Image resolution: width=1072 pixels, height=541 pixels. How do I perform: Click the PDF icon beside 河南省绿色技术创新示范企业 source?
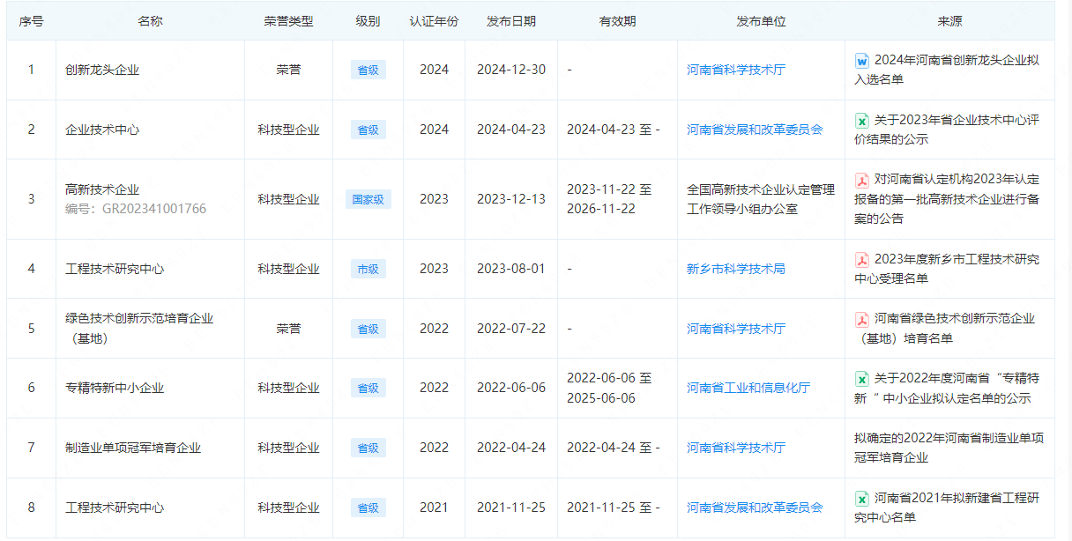pos(862,320)
